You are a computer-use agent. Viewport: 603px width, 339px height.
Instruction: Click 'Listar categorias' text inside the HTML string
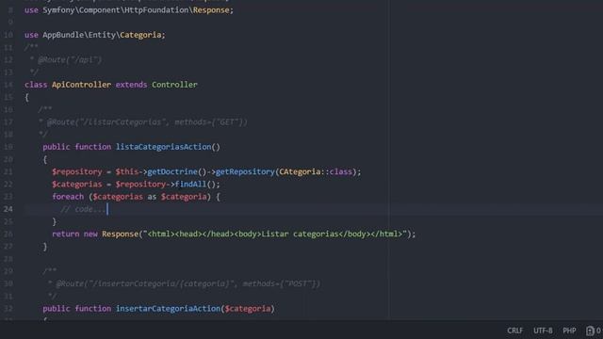[x=300, y=234]
